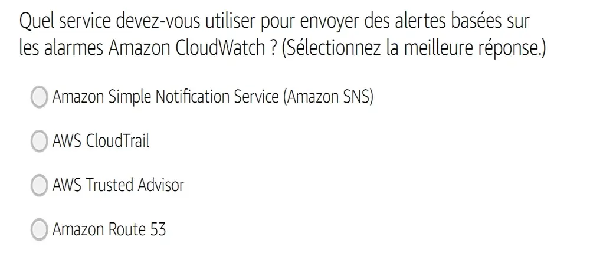Select the Amazon SNS radio button

39,97
